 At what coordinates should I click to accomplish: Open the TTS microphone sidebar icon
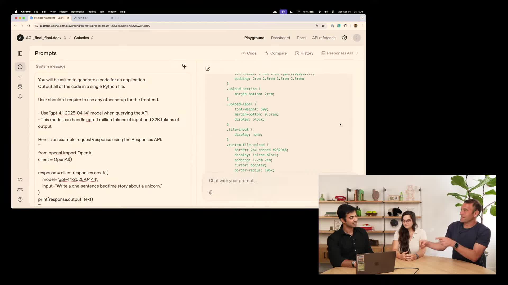pos(20,97)
